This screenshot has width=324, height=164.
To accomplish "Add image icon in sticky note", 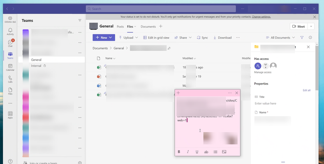I will [224, 152].
